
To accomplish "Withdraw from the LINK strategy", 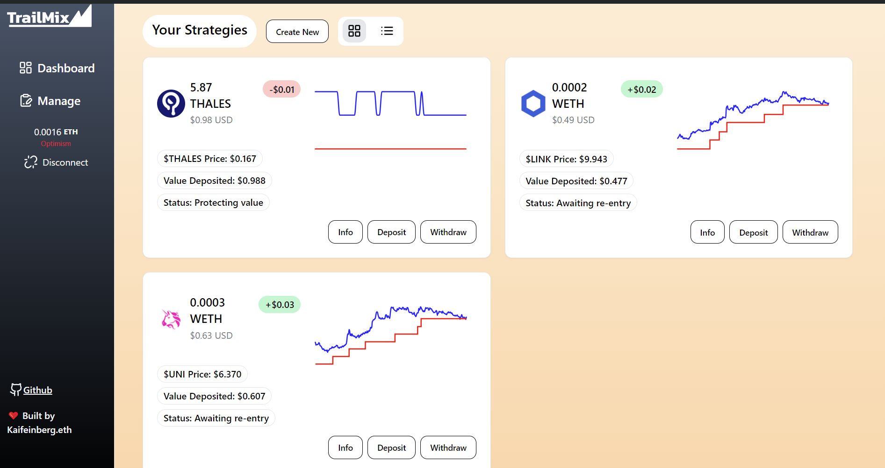I will point(810,232).
